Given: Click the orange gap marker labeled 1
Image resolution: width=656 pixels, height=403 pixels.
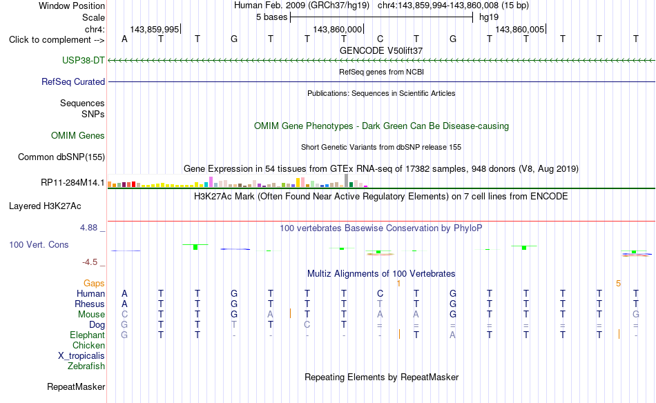Looking at the screenshot, I should (x=398, y=284).
